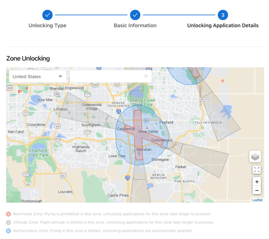
Task: Click the Unlocking Application Details step label
Action: click(x=223, y=25)
